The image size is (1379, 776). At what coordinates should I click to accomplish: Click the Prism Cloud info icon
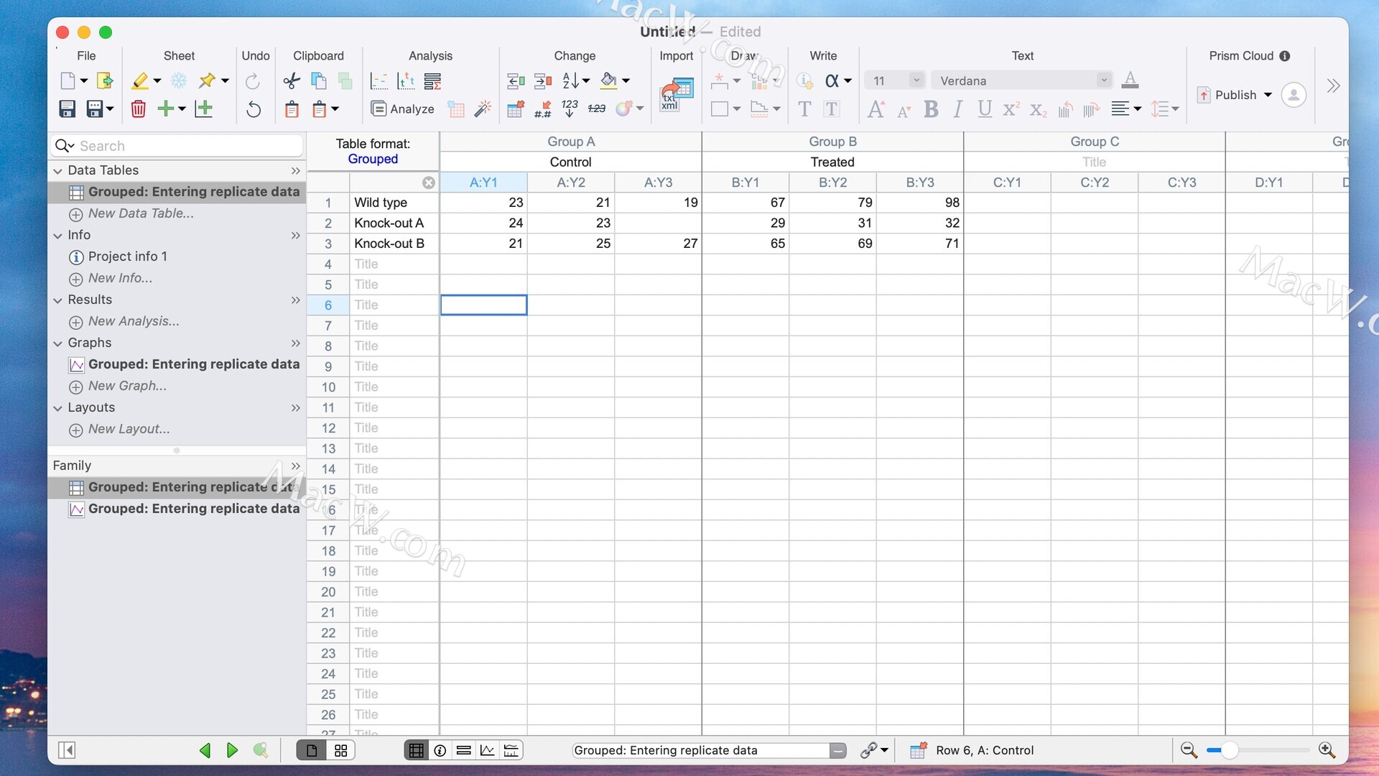coord(1285,56)
